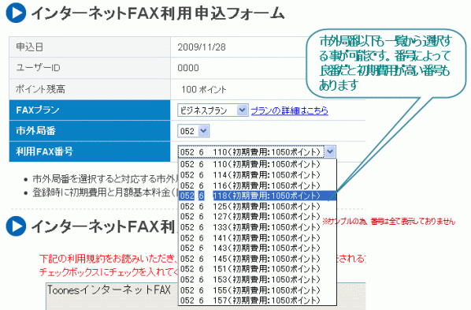This screenshot has height=310, width=471.
Task: Select option 052 6 114
Action: [258, 175]
